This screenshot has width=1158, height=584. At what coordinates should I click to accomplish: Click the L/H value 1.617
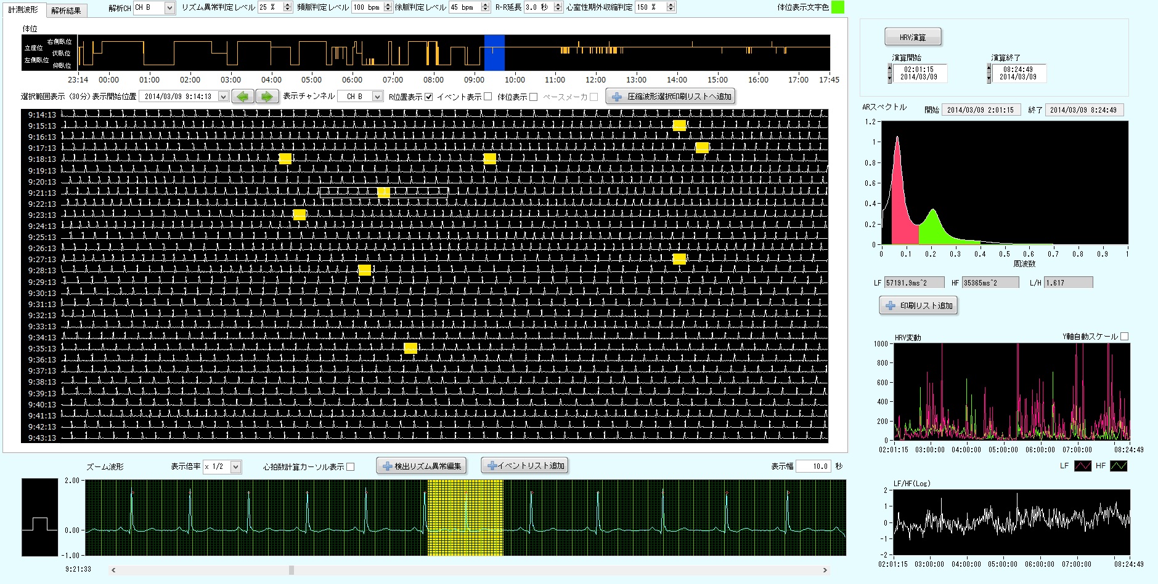pos(1069,282)
